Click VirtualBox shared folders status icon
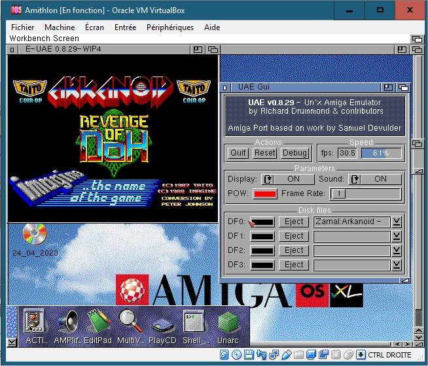Screen dimensions: 428x366 (298, 355)
